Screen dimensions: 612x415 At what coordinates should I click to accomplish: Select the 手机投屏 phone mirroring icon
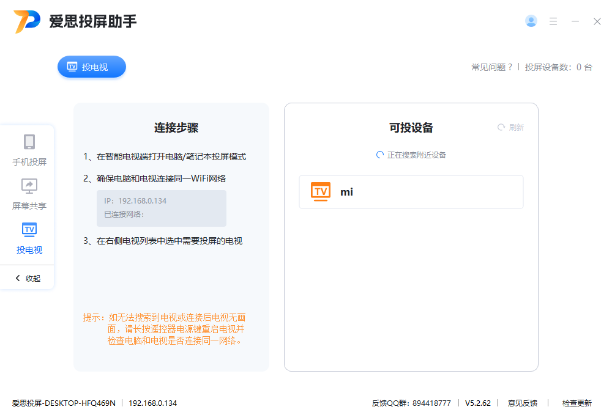pyautogui.click(x=29, y=143)
